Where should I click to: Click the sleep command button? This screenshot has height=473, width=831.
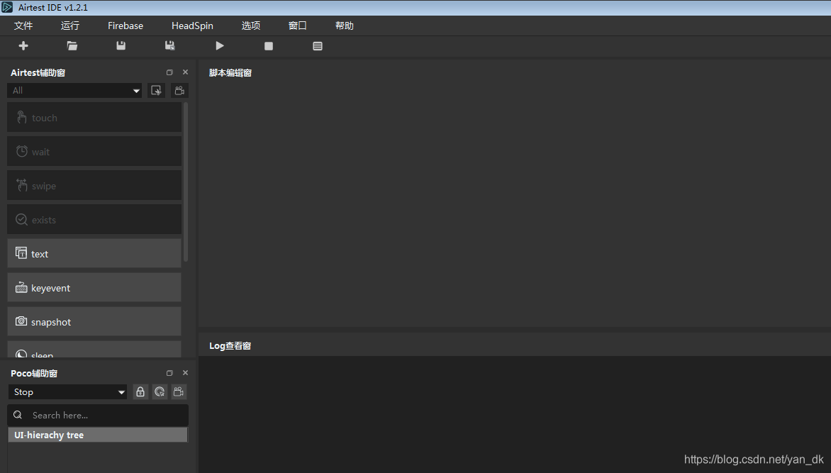tap(94, 350)
